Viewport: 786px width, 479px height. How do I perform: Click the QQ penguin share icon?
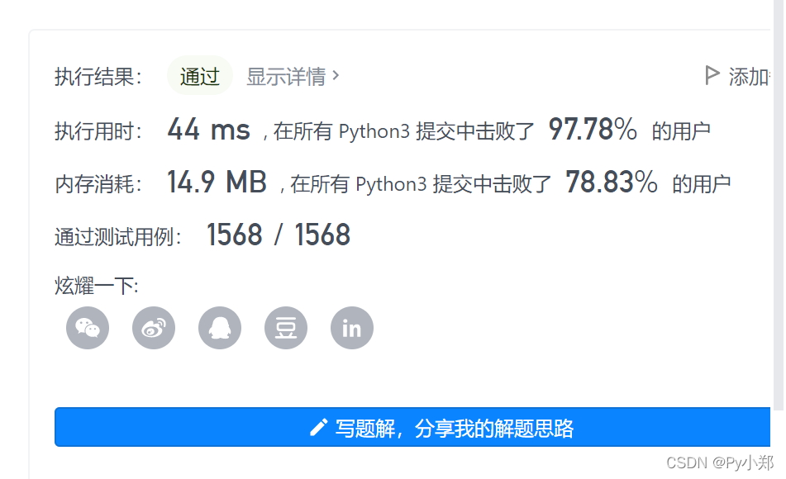coord(219,327)
